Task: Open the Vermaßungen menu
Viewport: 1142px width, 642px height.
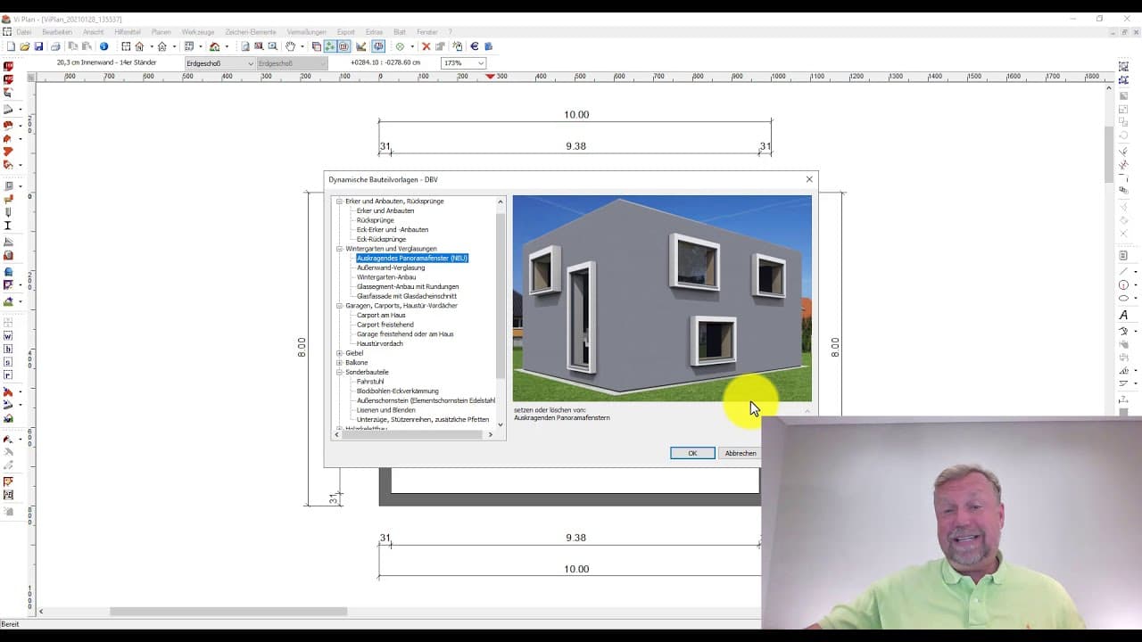Action: tap(306, 32)
